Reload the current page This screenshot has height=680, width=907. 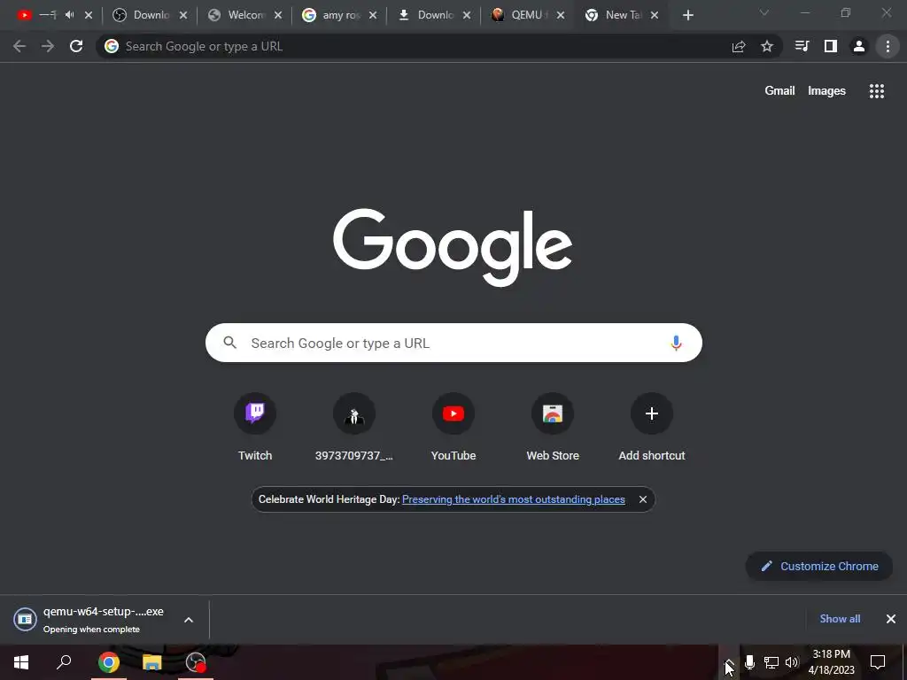pyautogui.click(x=76, y=46)
